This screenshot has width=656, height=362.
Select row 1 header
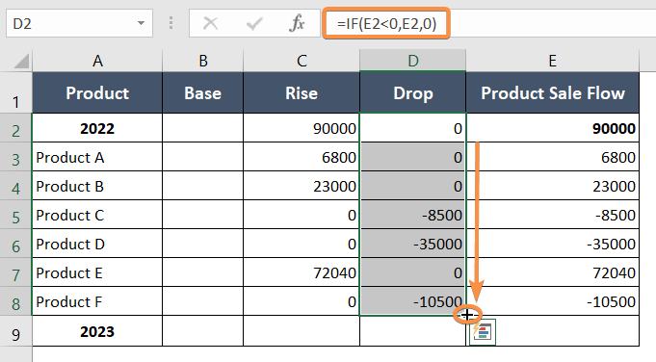point(16,92)
